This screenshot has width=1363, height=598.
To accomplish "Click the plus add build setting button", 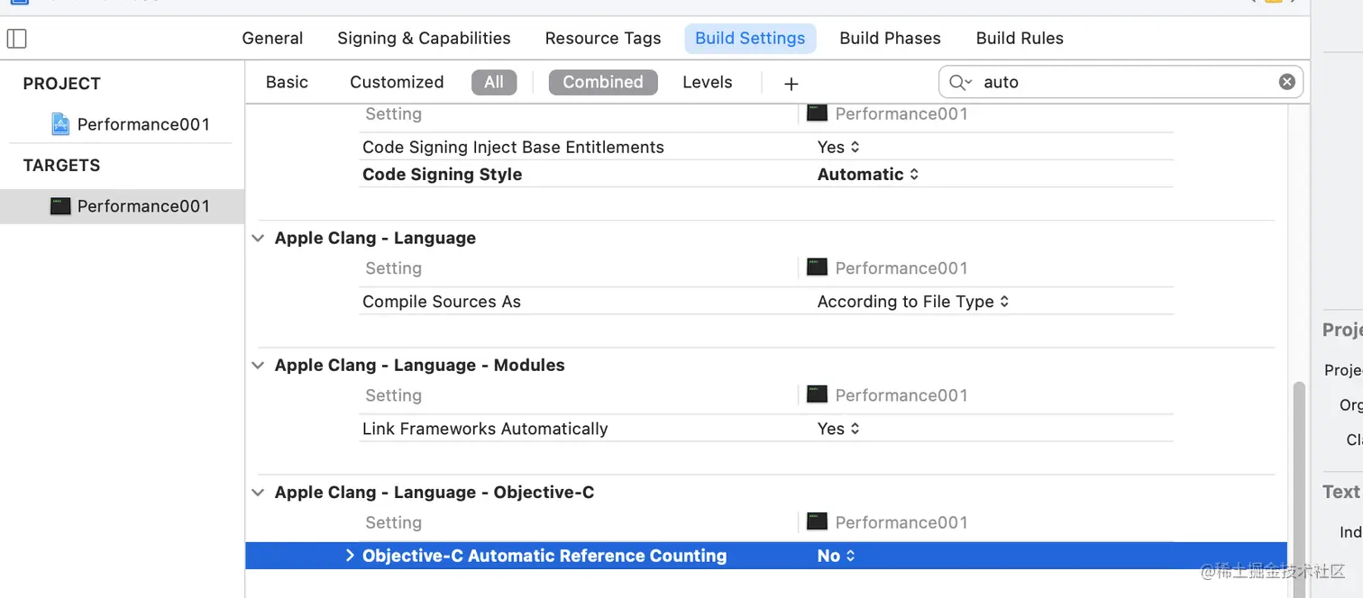I will tap(791, 84).
